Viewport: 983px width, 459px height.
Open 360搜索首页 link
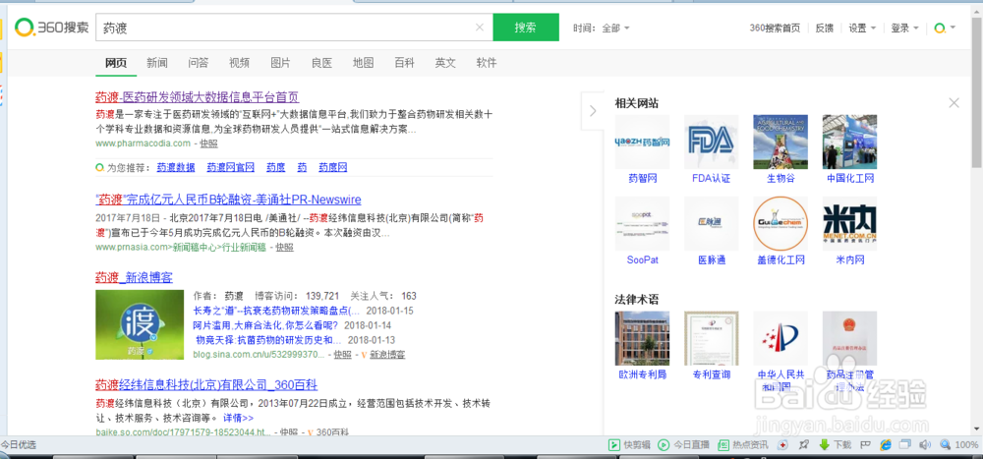775,28
